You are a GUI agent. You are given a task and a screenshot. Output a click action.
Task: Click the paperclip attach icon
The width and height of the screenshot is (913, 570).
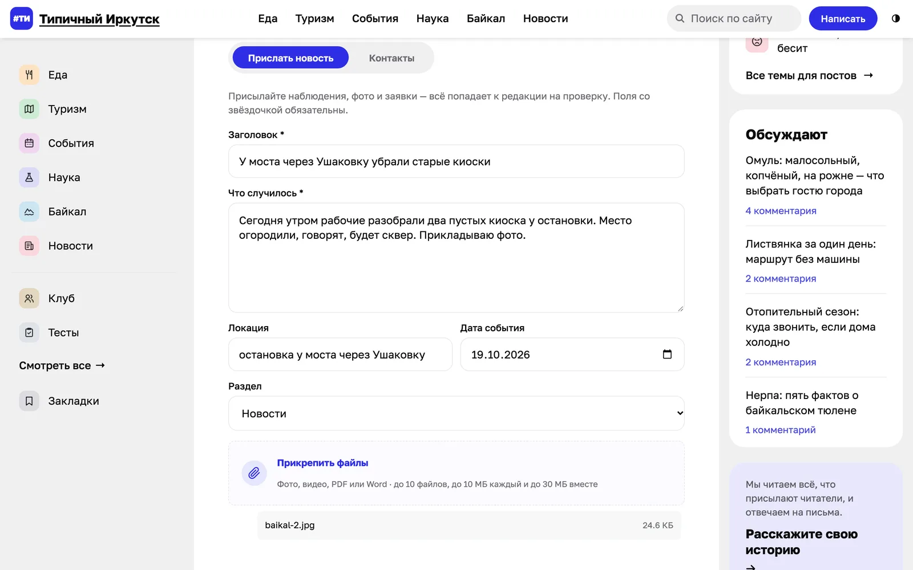[254, 473]
